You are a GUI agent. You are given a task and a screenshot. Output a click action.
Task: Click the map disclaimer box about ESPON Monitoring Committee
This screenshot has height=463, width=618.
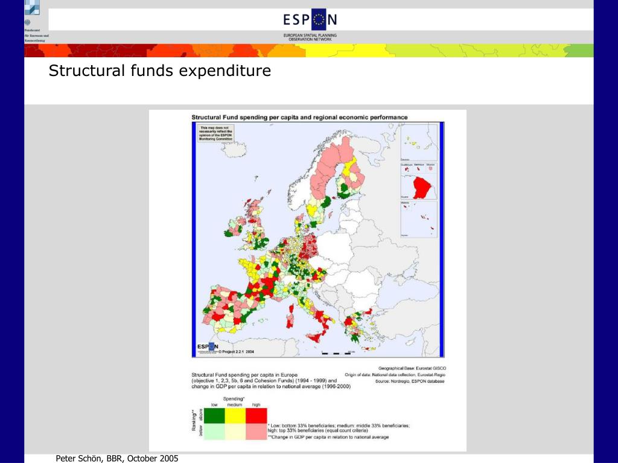pyautogui.click(x=216, y=133)
